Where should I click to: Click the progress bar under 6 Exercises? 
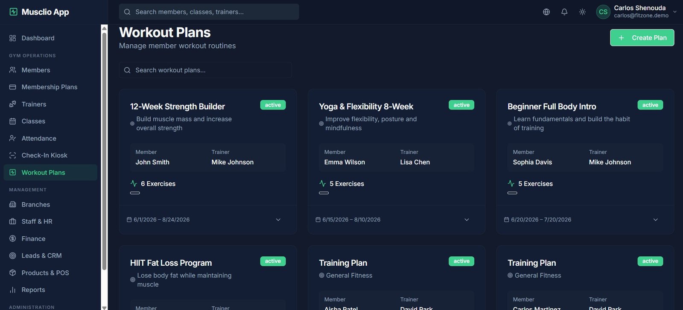135,193
